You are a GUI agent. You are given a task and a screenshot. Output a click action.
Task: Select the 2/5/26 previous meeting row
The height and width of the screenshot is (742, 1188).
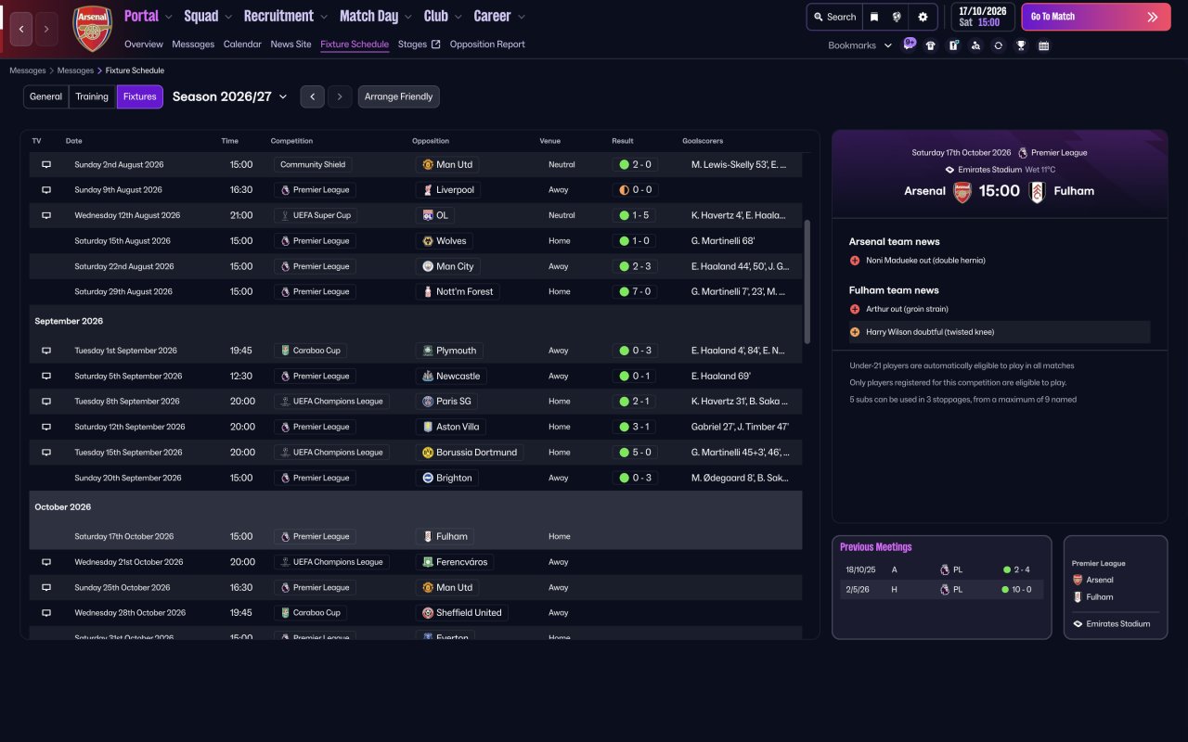[942, 589]
